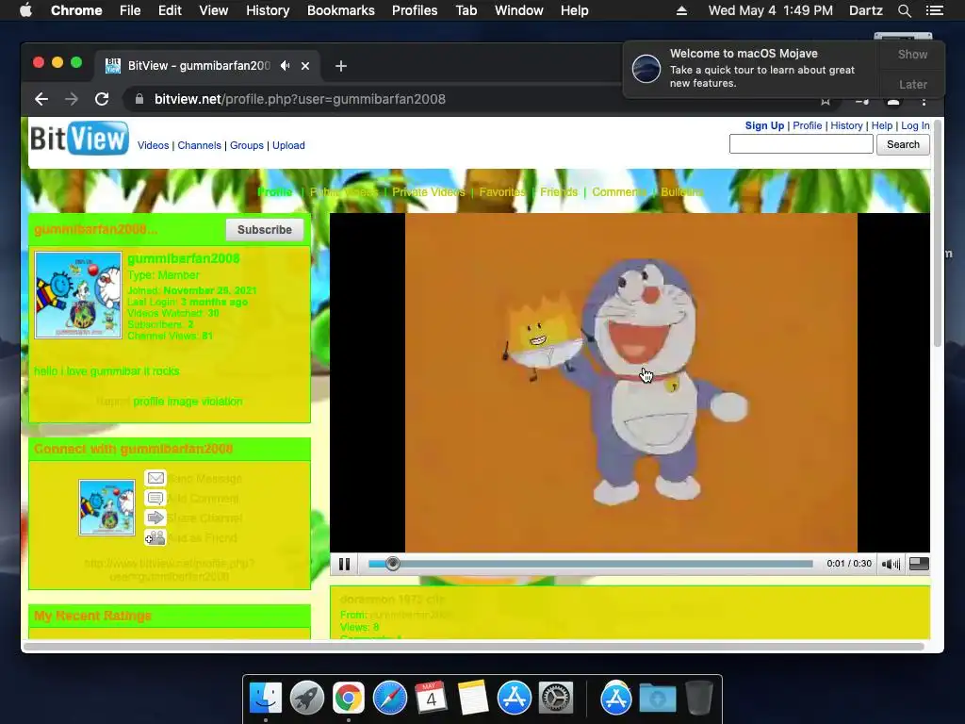965x724 pixels.
Task: Open the Downloads folder in the Dock
Action: 657,699
